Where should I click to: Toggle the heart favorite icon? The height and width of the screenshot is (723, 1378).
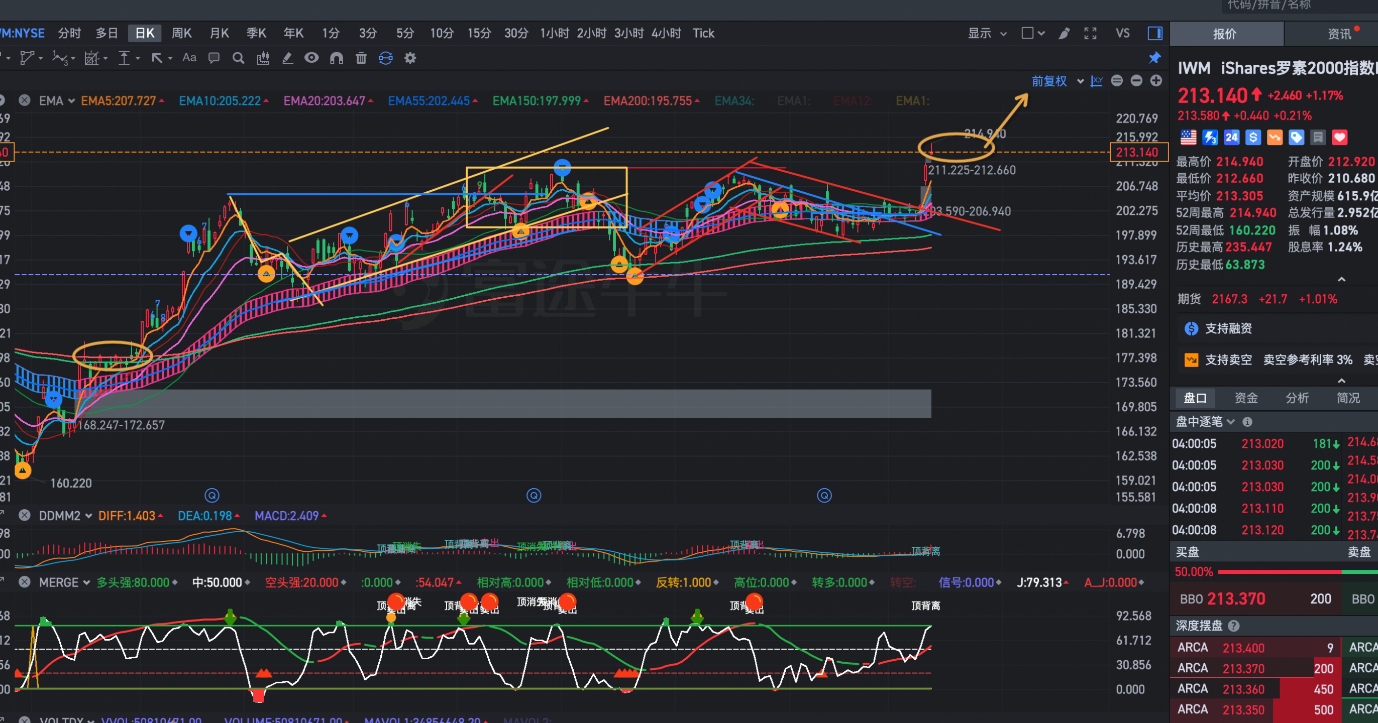click(1339, 138)
